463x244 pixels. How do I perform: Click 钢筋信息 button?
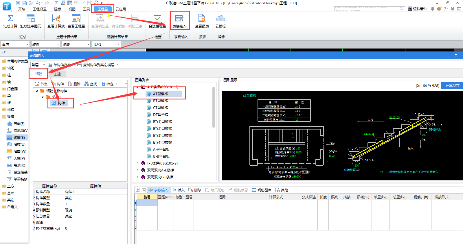[238, 190]
